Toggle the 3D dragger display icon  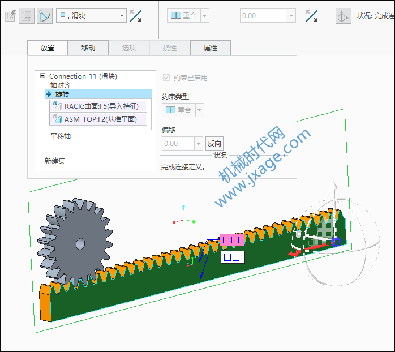point(343,16)
